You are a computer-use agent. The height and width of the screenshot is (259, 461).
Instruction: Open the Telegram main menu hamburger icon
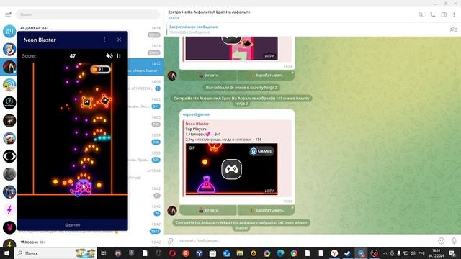pyautogui.click(x=8, y=14)
